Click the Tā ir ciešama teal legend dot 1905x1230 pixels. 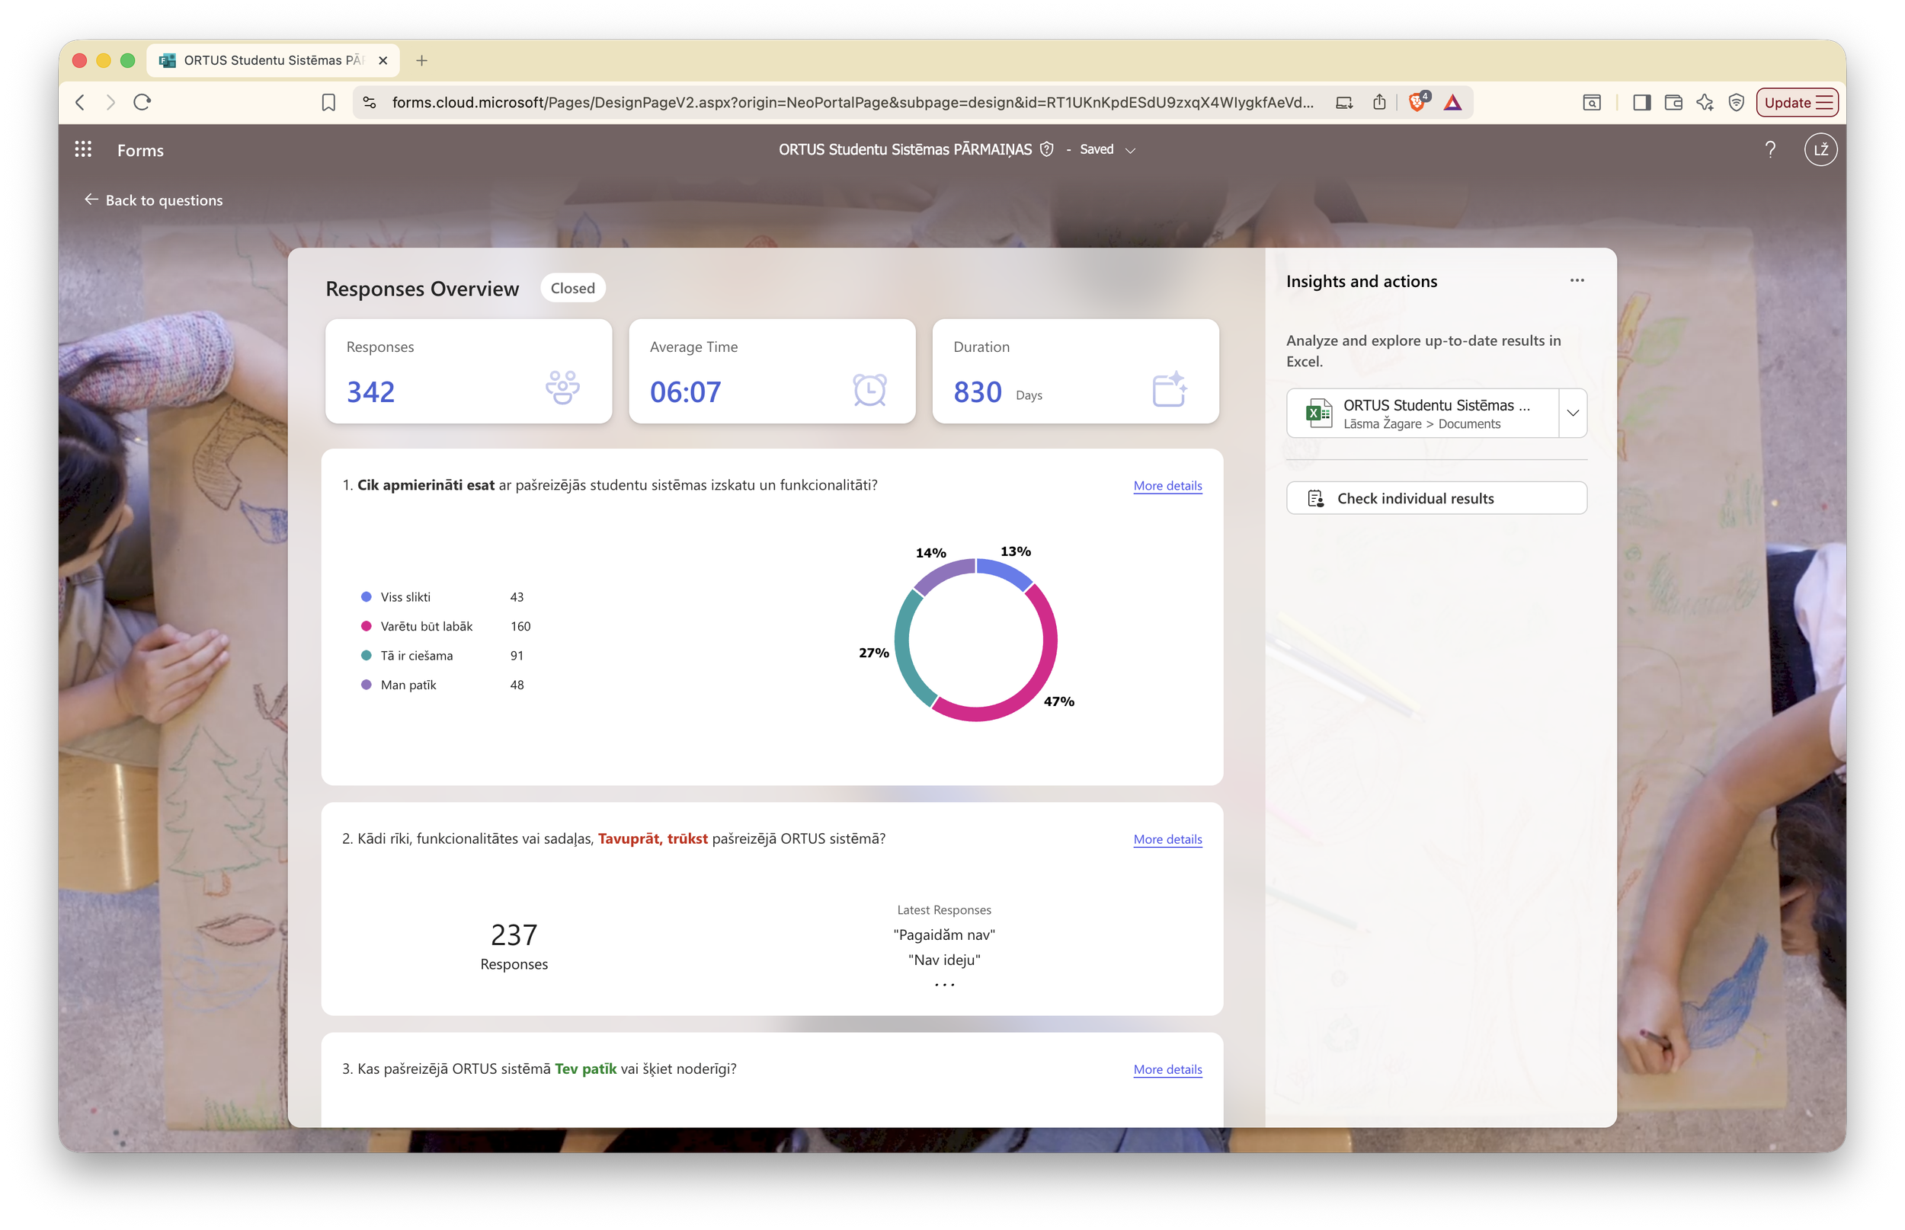click(x=366, y=656)
